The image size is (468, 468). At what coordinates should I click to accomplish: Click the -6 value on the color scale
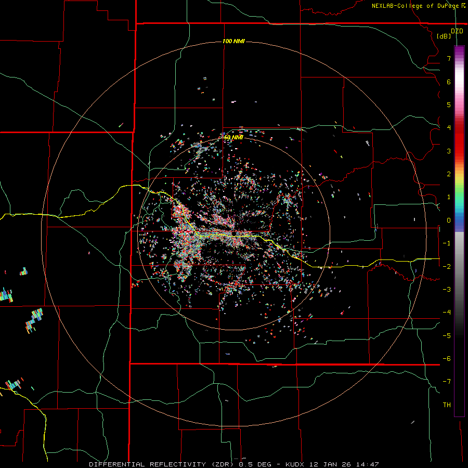[x=447, y=359]
